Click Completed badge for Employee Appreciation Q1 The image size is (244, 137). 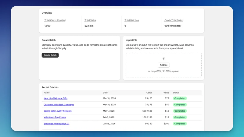pyautogui.click(x=180, y=124)
